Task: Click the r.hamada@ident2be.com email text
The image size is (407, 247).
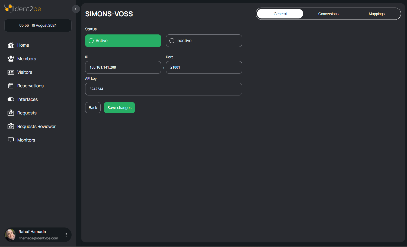Action: point(38,238)
